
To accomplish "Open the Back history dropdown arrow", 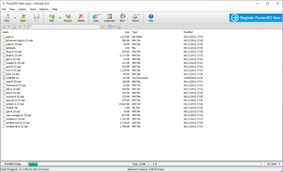I will (9, 27).
